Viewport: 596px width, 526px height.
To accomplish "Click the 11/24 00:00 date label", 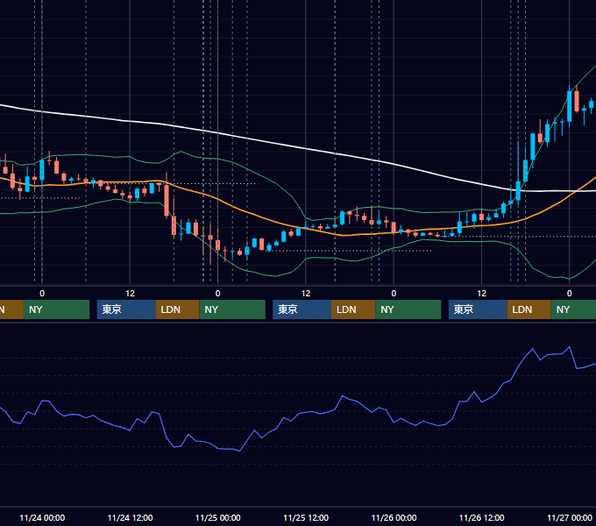I will click(x=42, y=517).
